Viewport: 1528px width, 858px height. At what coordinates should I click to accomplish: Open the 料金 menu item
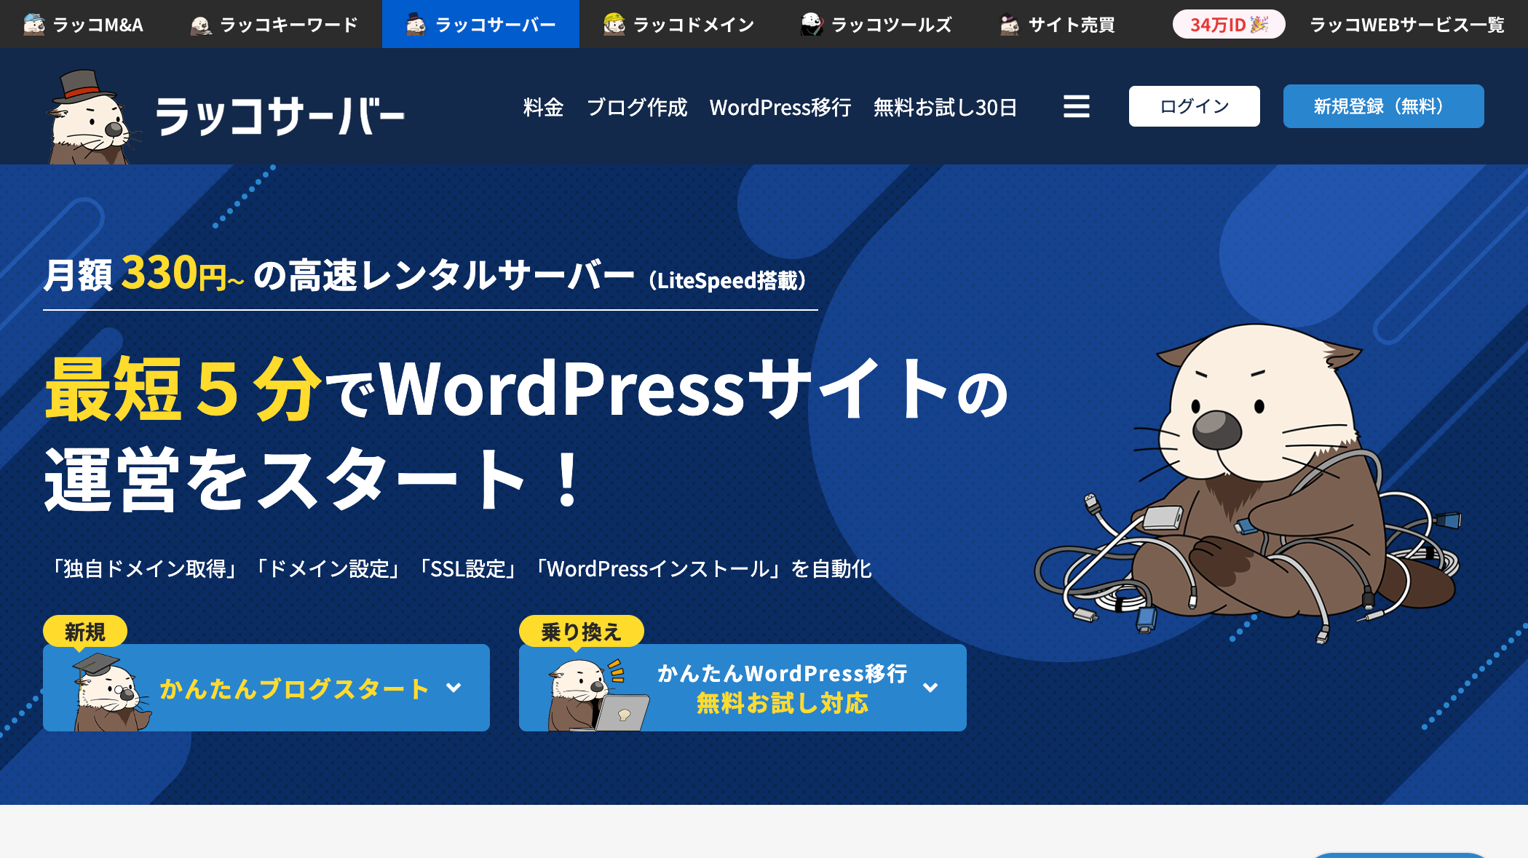click(x=543, y=108)
